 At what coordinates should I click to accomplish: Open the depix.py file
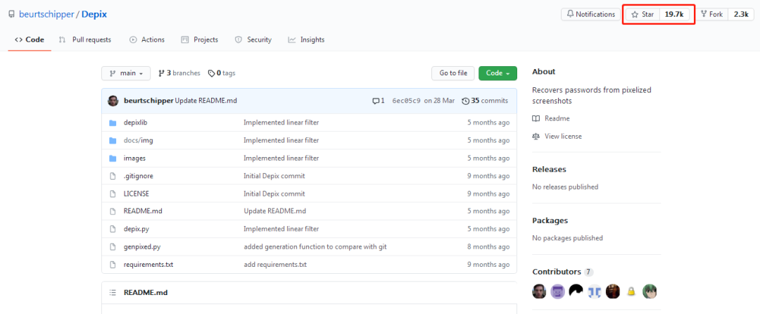pos(136,229)
